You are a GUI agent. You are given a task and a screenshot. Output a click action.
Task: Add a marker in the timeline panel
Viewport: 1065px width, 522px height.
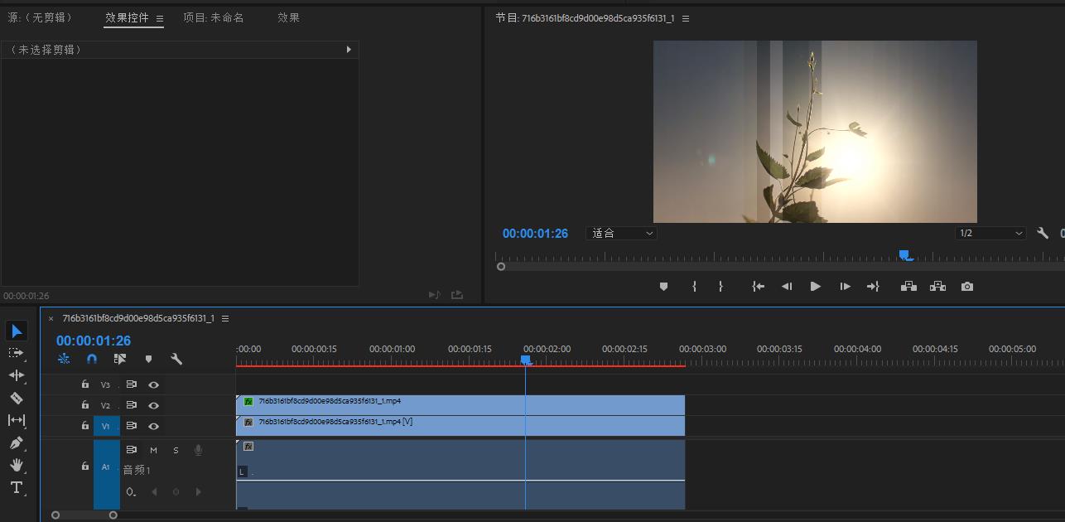pos(148,359)
